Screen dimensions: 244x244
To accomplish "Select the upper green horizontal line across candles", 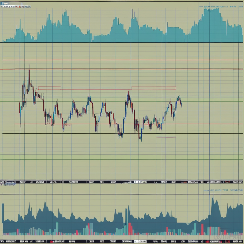I will click(x=122, y=102).
